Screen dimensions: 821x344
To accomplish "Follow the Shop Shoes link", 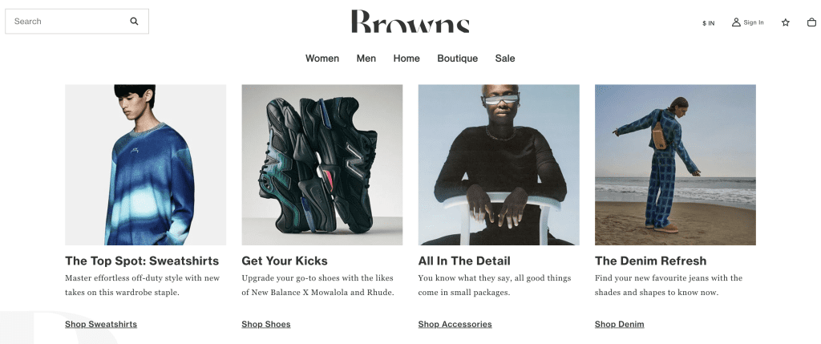I will (x=266, y=324).
